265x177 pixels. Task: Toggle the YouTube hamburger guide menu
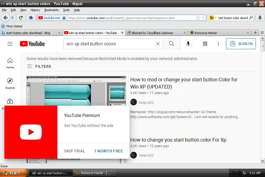[x=10, y=44]
